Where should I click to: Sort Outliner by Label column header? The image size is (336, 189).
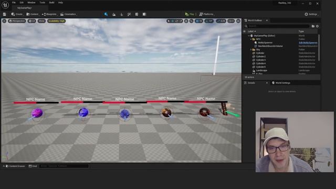pyautogui.click(x=252, y=31)
